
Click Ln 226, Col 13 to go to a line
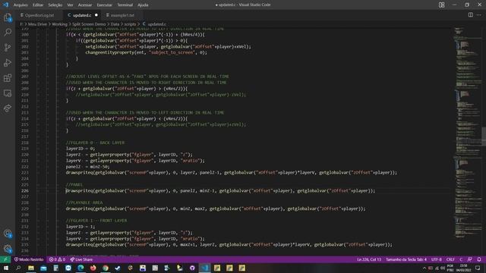(369, 259)
